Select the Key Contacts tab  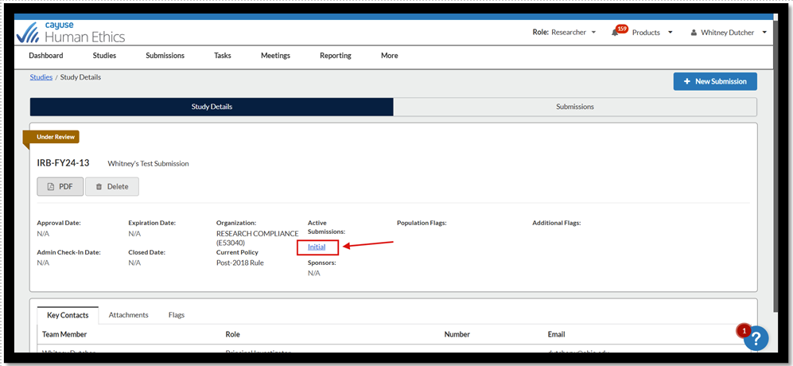tap(68, 315)
